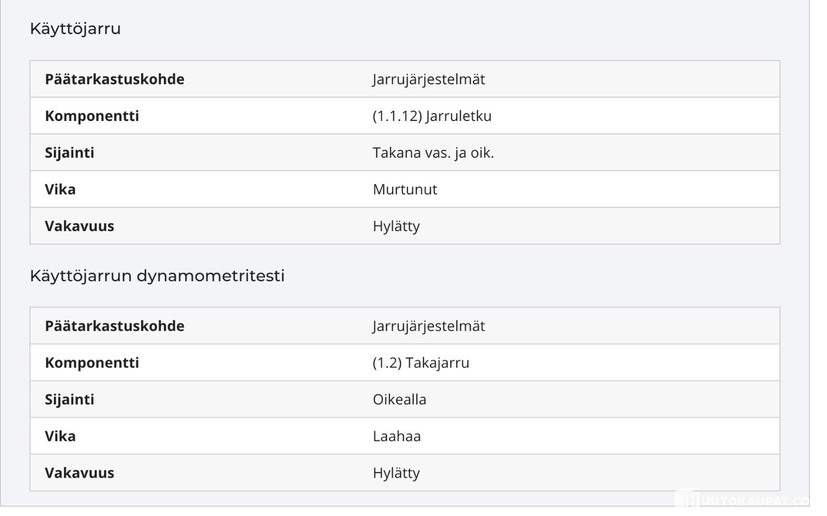Image resolution: width=827 pixels, height=516 pixels.
Task: Click Vakavuus label in Käyttöjarru table
Action: (x=80, y=226)
